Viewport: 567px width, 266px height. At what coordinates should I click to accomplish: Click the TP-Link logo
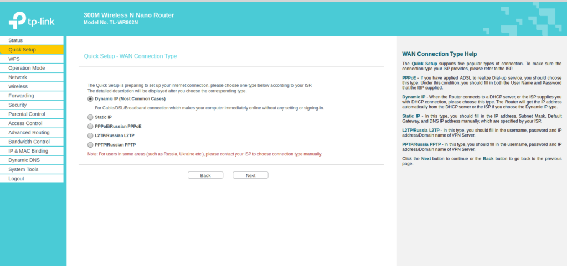pyautogui.click(x=31, y=22)
